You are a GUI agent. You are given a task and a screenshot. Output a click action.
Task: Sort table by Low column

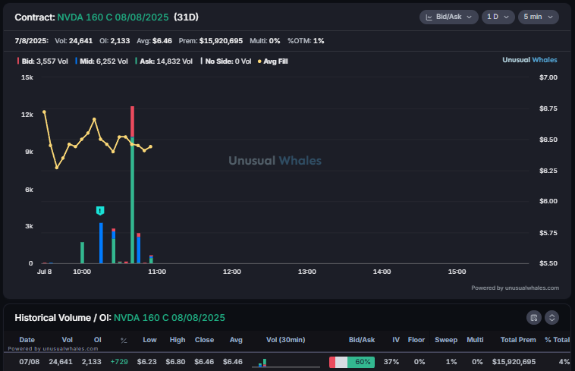click(149, 340)
